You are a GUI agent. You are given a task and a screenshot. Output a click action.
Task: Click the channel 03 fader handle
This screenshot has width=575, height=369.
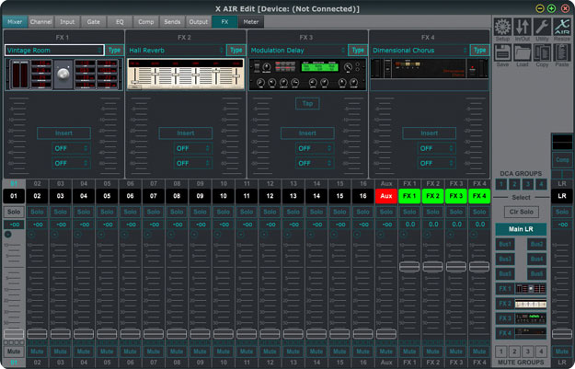point(61,334)
